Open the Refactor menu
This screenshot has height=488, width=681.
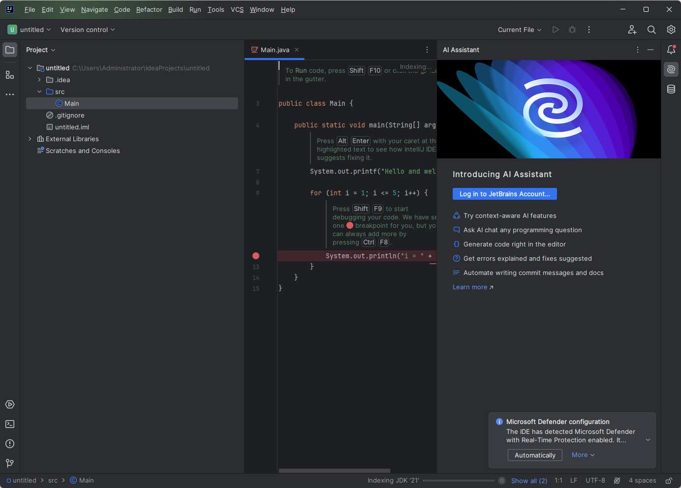pyautogui.click(x=149, y=9)
